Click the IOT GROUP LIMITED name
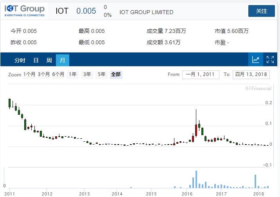 tap(146, 12)
